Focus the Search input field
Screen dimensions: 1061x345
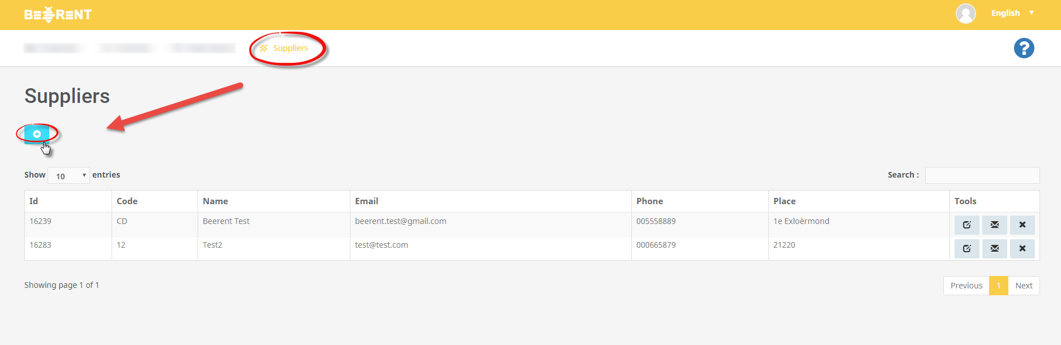(x=982, y=175)
